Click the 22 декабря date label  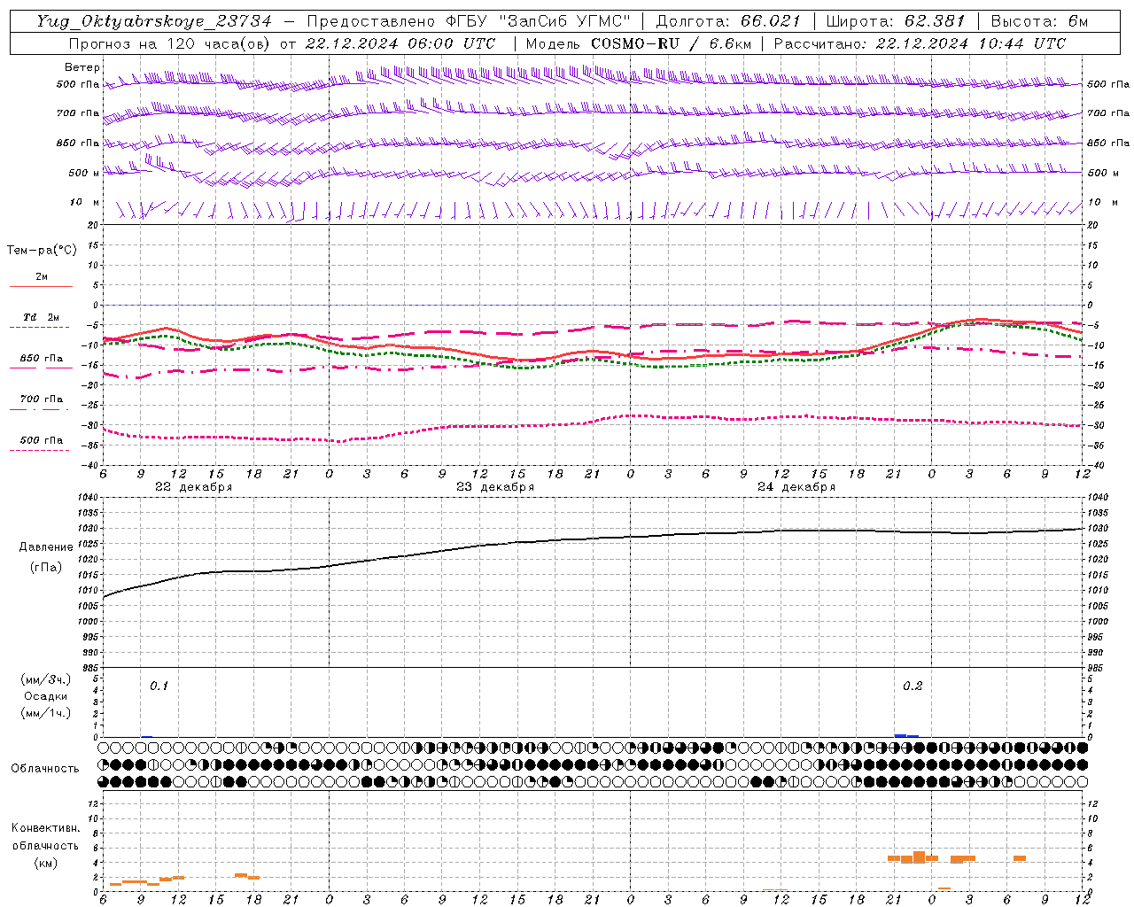click(193, 487)
